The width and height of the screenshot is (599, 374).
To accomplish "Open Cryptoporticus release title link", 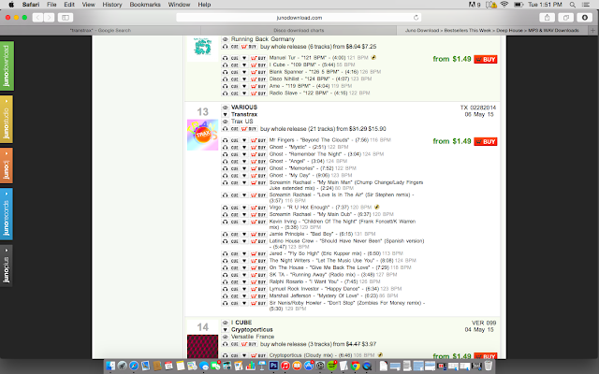I will coord(252,330).
